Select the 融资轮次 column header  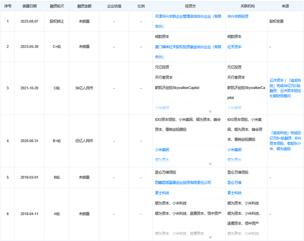(x=57, y=6)
